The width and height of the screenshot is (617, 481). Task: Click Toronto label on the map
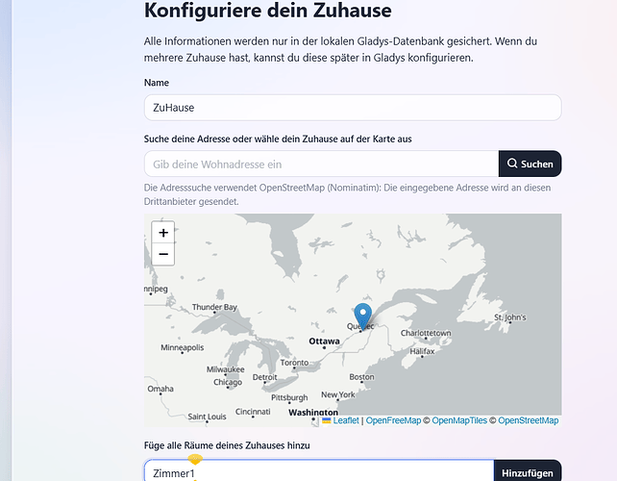click(294, 363)
